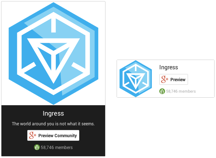
Task: Click the 'Preview Community' label text
Action: (x=57, y=135)
